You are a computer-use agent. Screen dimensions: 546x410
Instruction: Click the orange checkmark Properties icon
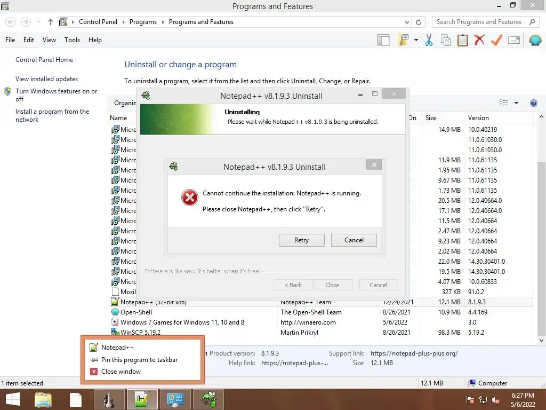[x=496, y=40]
